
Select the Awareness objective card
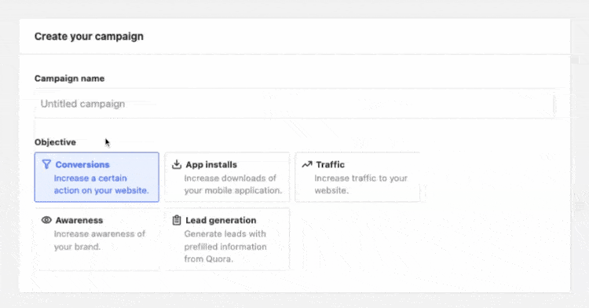[x=97, y=240]
